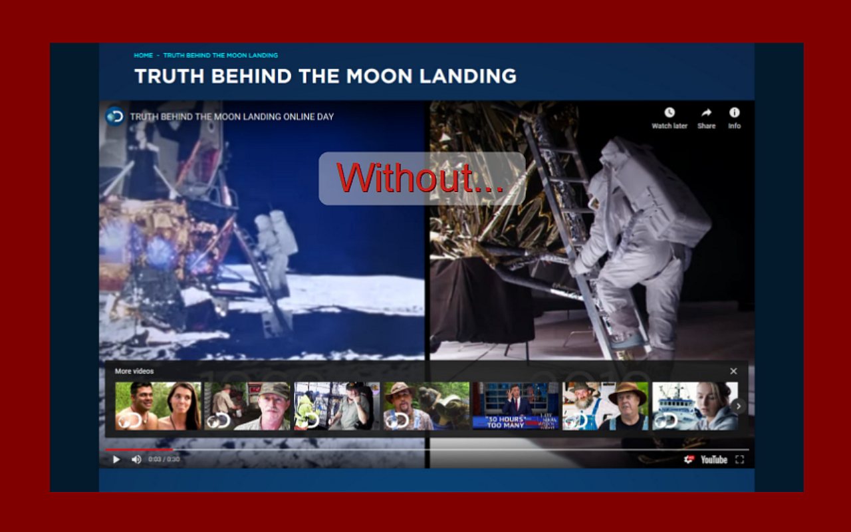Open the third thumbnail in More videos
851x532 pixels.
point(337,406)
